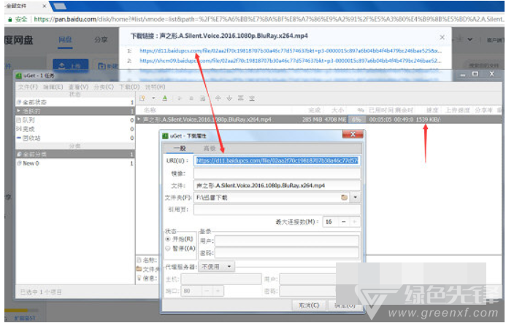506x323 pixels.
Task: Click the 引用页 input field
Action: (x=277, y=209)
